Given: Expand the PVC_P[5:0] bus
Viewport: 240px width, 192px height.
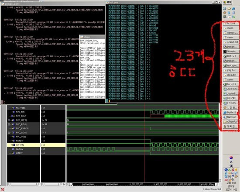Looking at the screenshot, I should click(9, 124).
